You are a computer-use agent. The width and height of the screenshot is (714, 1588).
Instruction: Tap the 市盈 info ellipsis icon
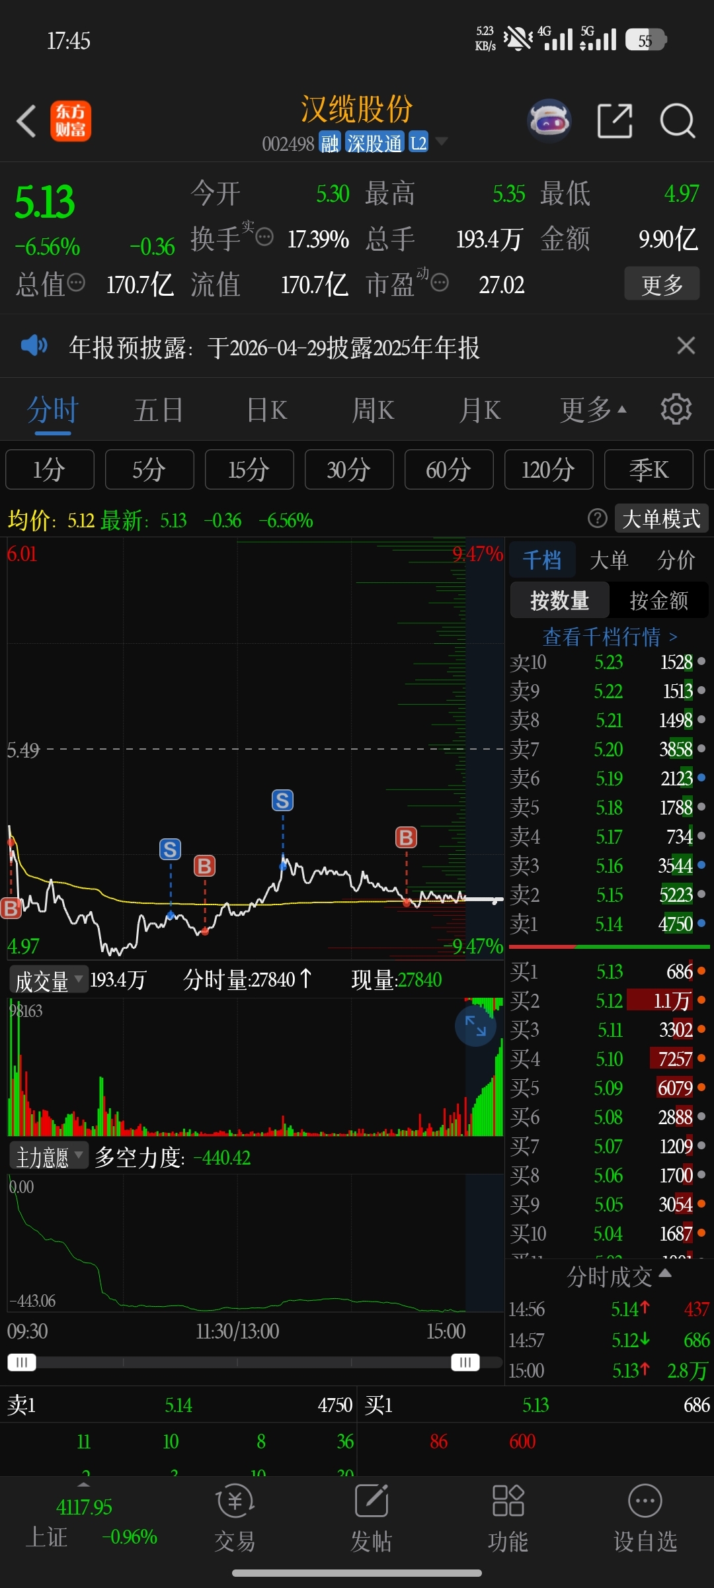(x=440, y=283)
